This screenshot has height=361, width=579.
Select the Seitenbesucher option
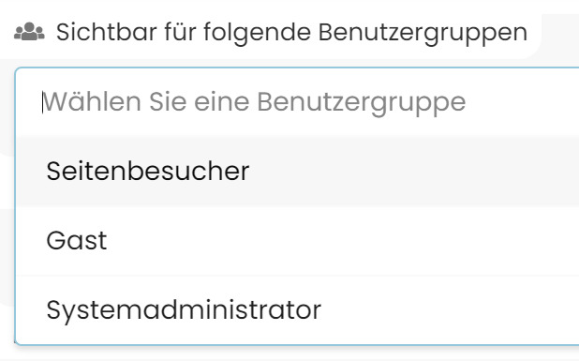pos(298,171)
